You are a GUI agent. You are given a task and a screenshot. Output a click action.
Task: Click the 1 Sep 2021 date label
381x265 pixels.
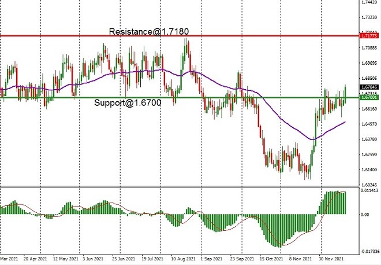tap(212, 259)
